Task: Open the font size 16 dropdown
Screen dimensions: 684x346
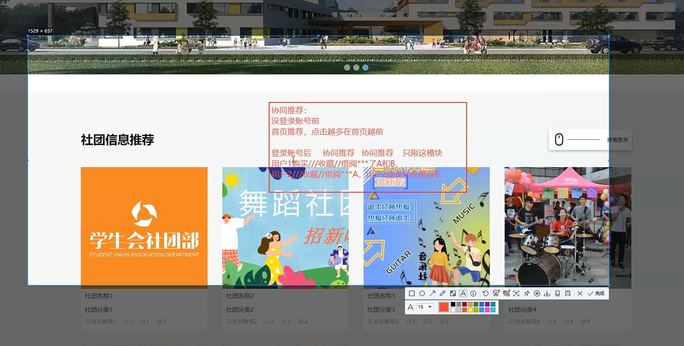Action: click(x=425, y=307)
